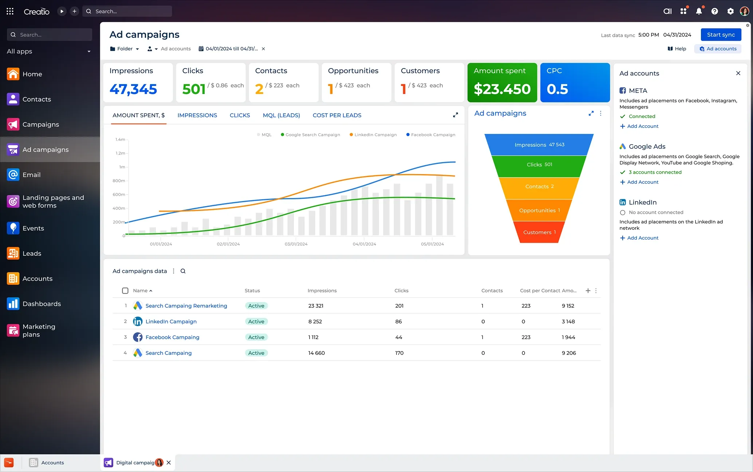Click the run process play icon
Viewport: 753px width, 472px height.
pyautogui.click(x=62, y=11)
